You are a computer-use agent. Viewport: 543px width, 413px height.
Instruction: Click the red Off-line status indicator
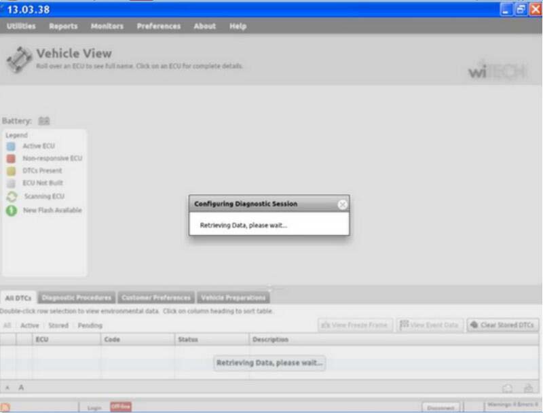click(x=121, y=407)
